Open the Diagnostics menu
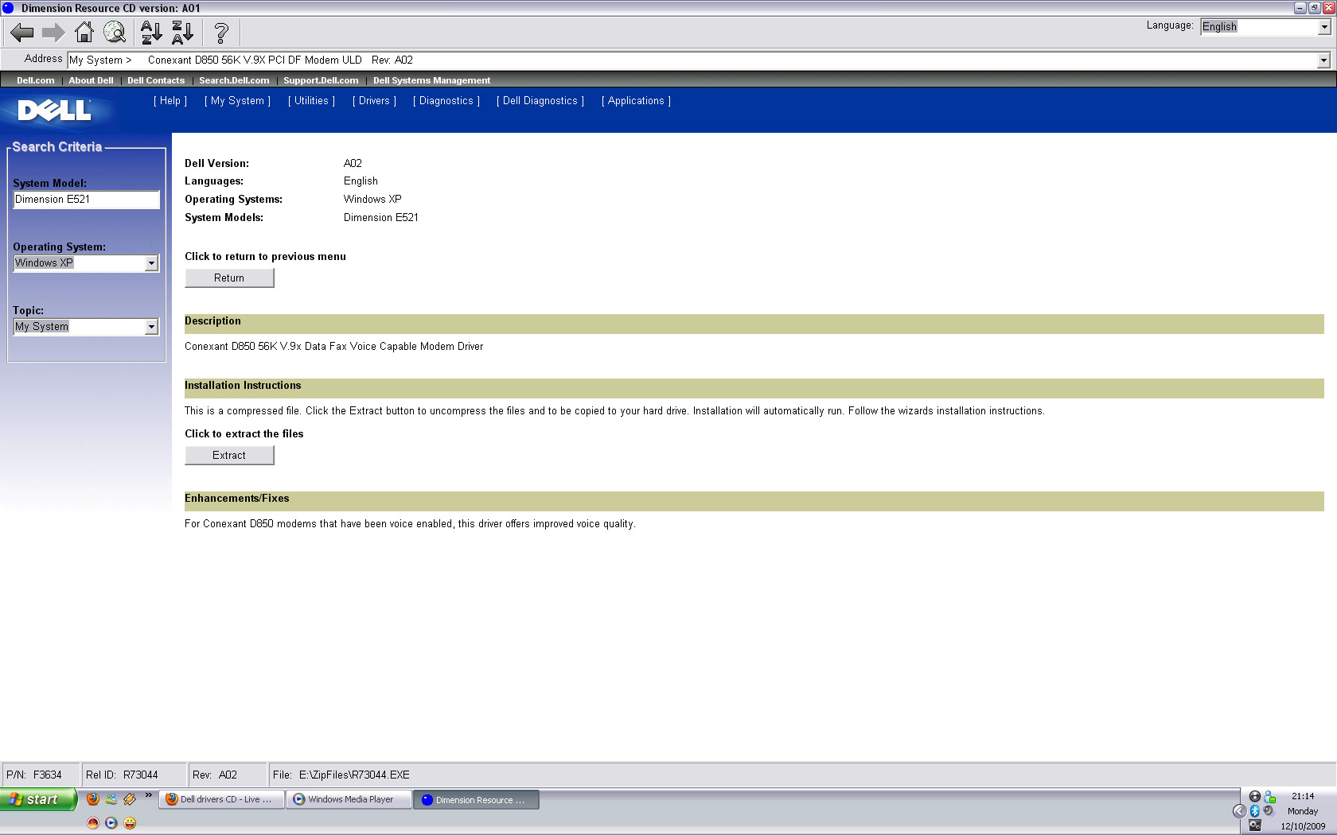Image resolution: width=1337 pixels, height=835 pixels. click(446, 101)
